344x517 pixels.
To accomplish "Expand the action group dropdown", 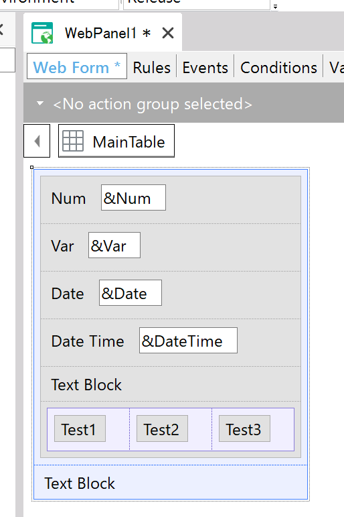I will pos(40,103).
